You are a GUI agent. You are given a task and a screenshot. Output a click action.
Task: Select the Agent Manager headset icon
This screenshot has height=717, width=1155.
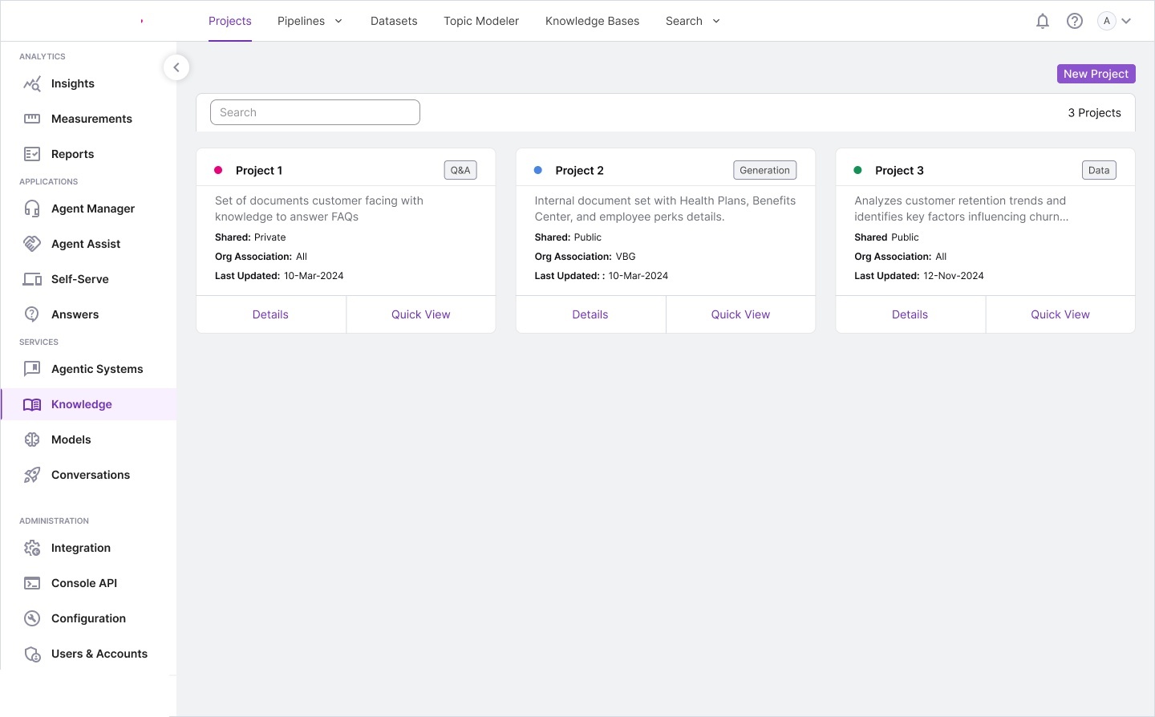(x=32, y=209)
